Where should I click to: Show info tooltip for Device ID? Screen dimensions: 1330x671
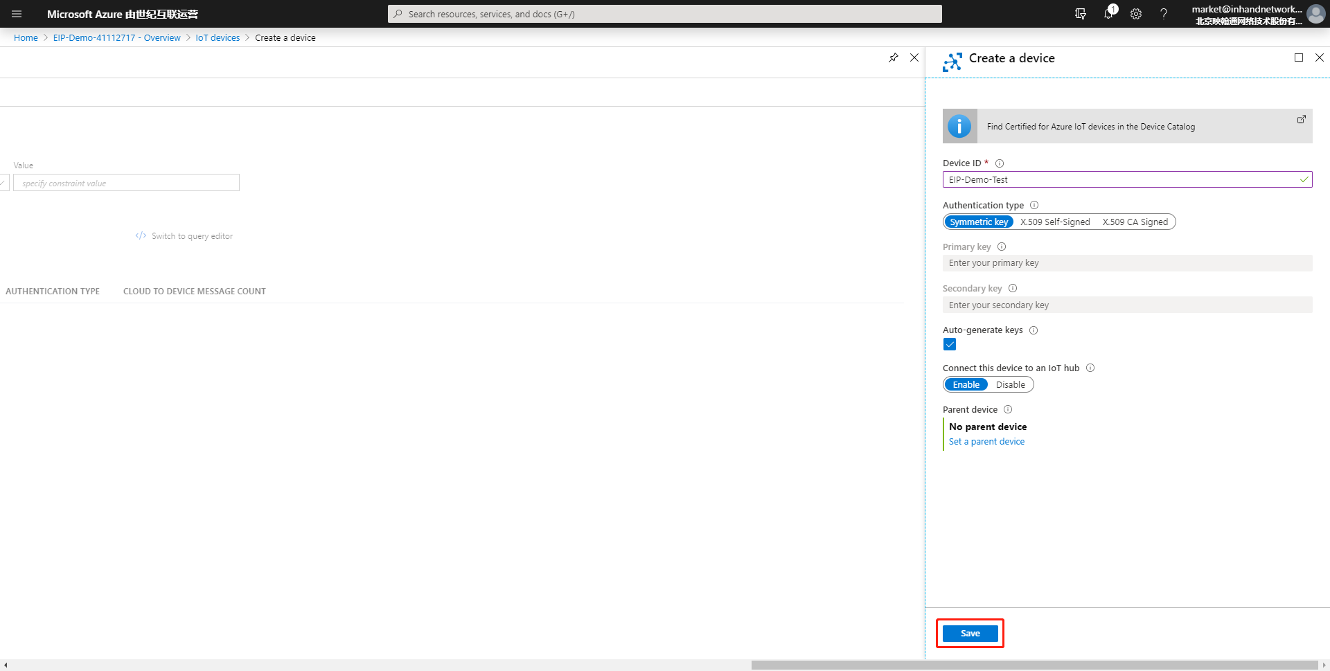(x=1000, y=163)
